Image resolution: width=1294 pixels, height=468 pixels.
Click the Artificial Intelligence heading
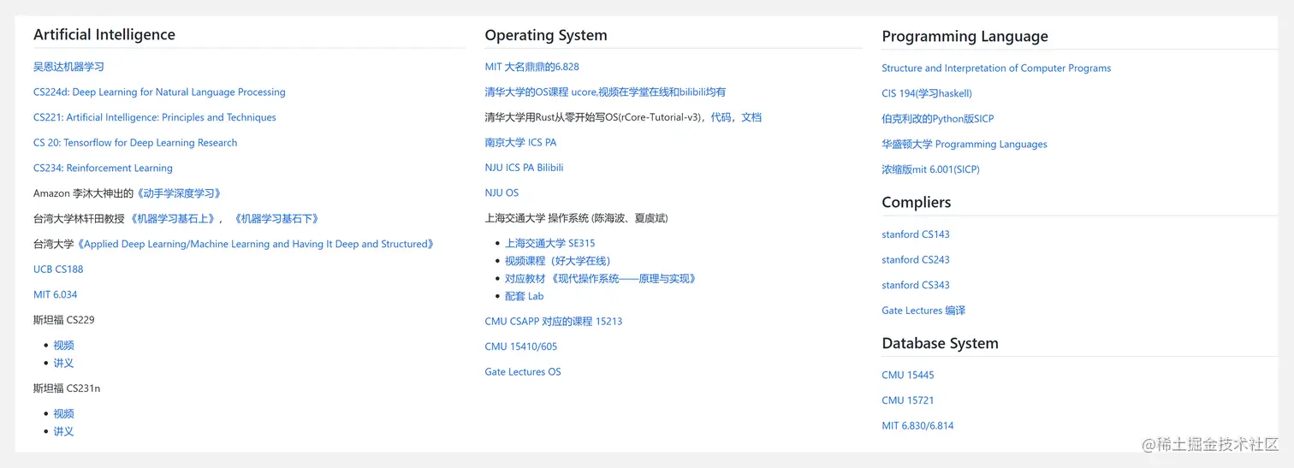coord(104,35)
